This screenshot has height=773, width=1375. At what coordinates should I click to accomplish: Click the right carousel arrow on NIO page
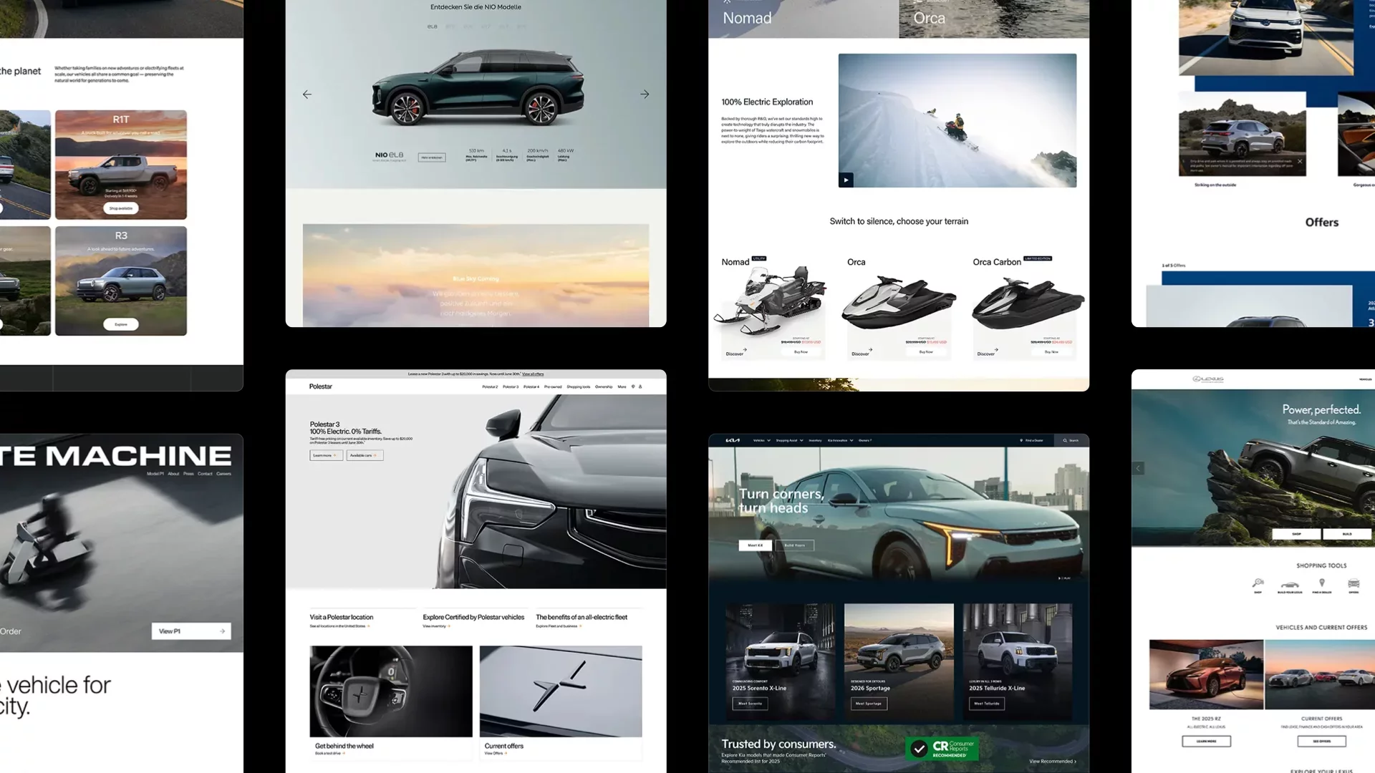pyautogui.click(x=645, y=94)
